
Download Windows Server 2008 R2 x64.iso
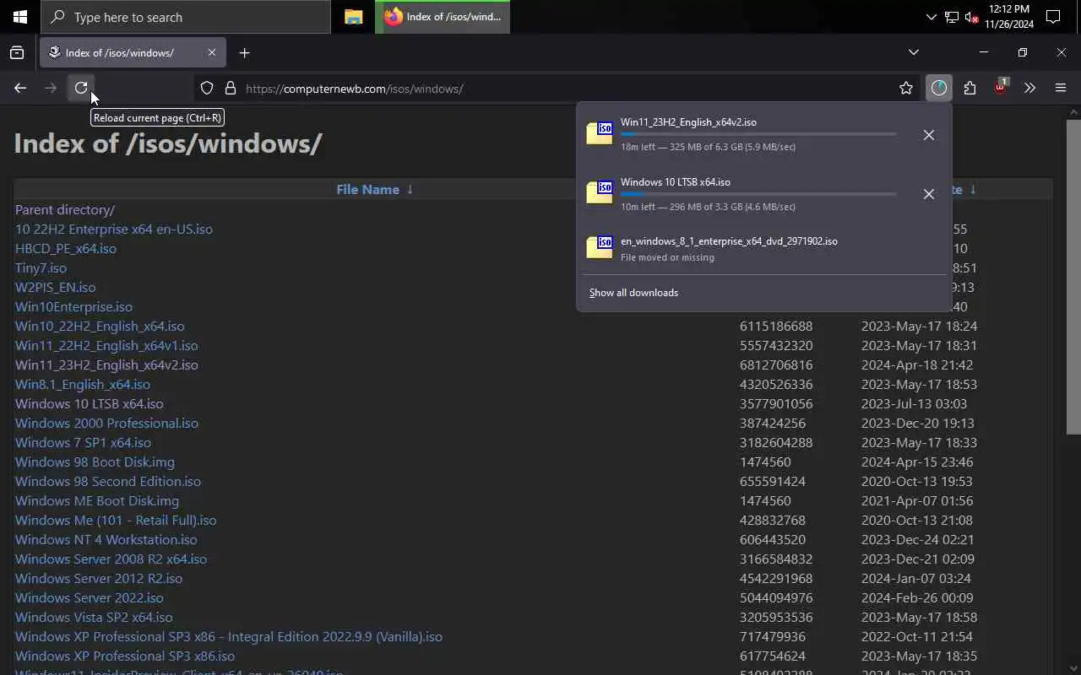(x=111, y=559)
